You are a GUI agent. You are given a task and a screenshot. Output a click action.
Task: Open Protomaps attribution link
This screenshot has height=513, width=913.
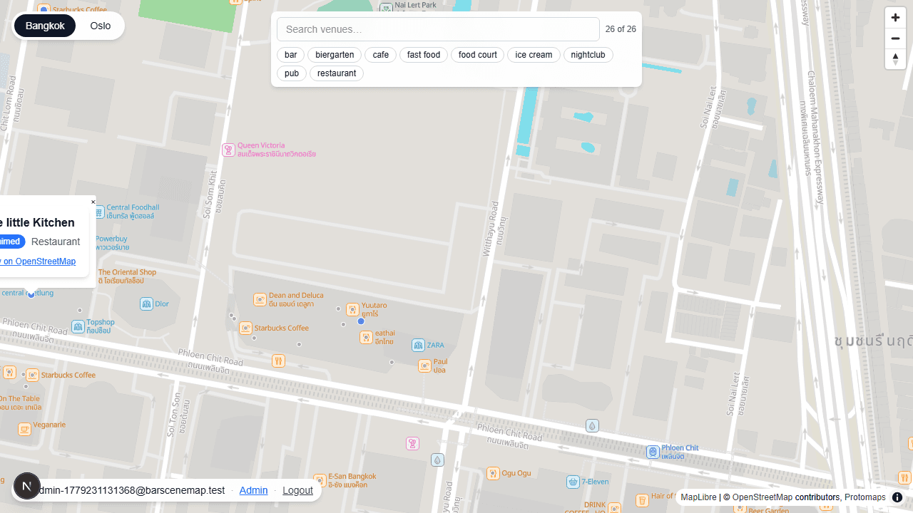click(x=865, y=497)
